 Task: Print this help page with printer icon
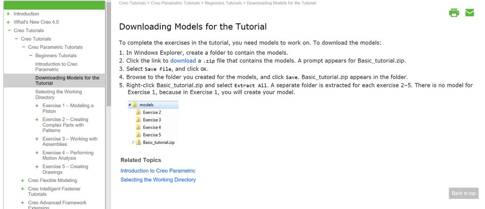(x=454, y=13)
